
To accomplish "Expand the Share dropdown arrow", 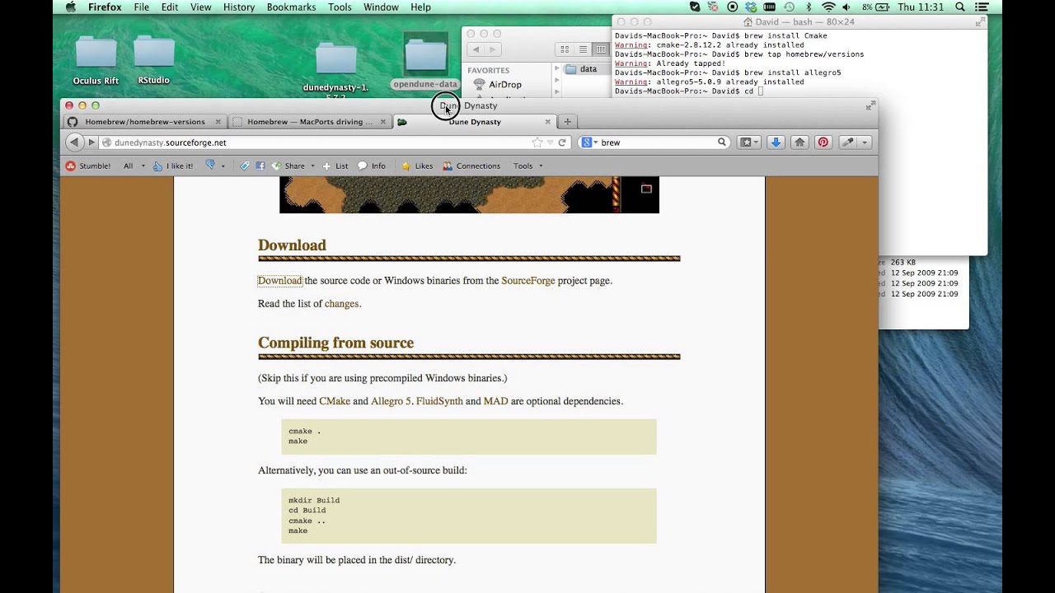I will [312, 166].
